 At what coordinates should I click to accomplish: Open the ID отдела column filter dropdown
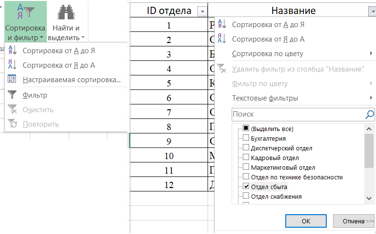(202, 11)
